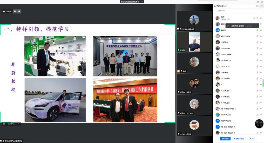This screenshot has width=264, height=143.
Task: Pop out the member panel window
Action: click(257, 6)
